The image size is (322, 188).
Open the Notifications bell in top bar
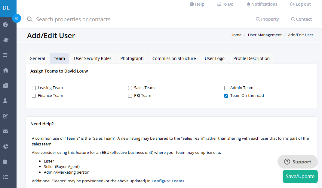tap(262, 4)
